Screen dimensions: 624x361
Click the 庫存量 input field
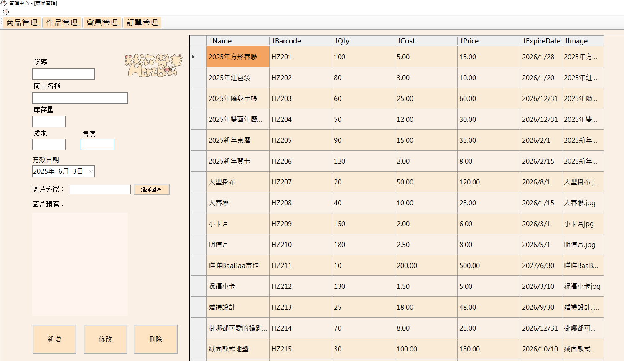(x=49, y=121)
